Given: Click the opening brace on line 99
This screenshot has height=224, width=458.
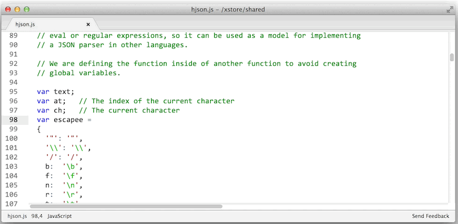Looking at the screenshot, I should [x=39, y=129].
